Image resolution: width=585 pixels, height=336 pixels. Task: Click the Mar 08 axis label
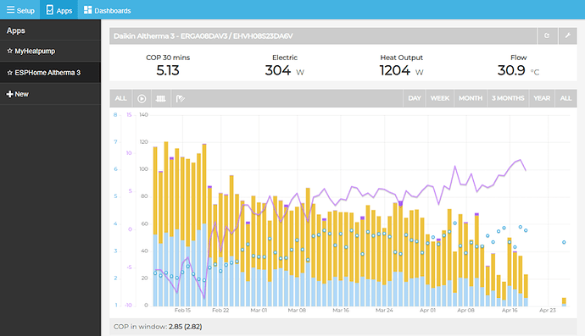tap(297, 311)
